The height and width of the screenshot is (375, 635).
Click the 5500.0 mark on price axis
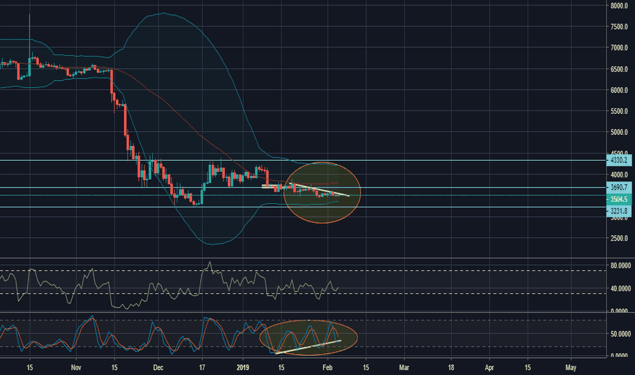pyautogui.click(x=619, y=111)
